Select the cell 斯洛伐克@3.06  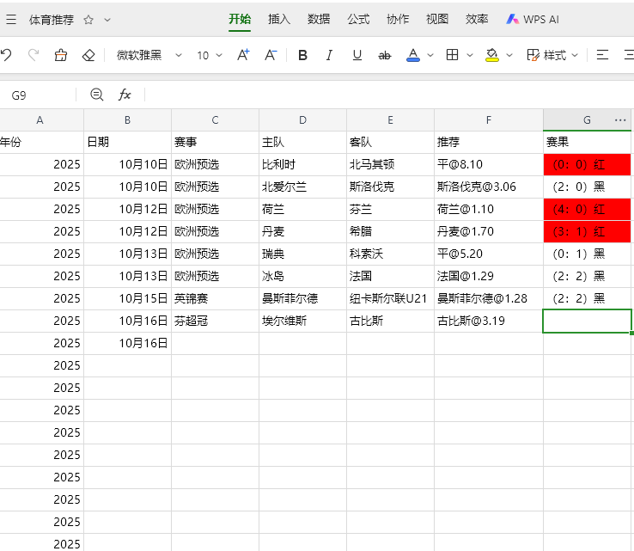pyautogui.click(x=489, y=187)
